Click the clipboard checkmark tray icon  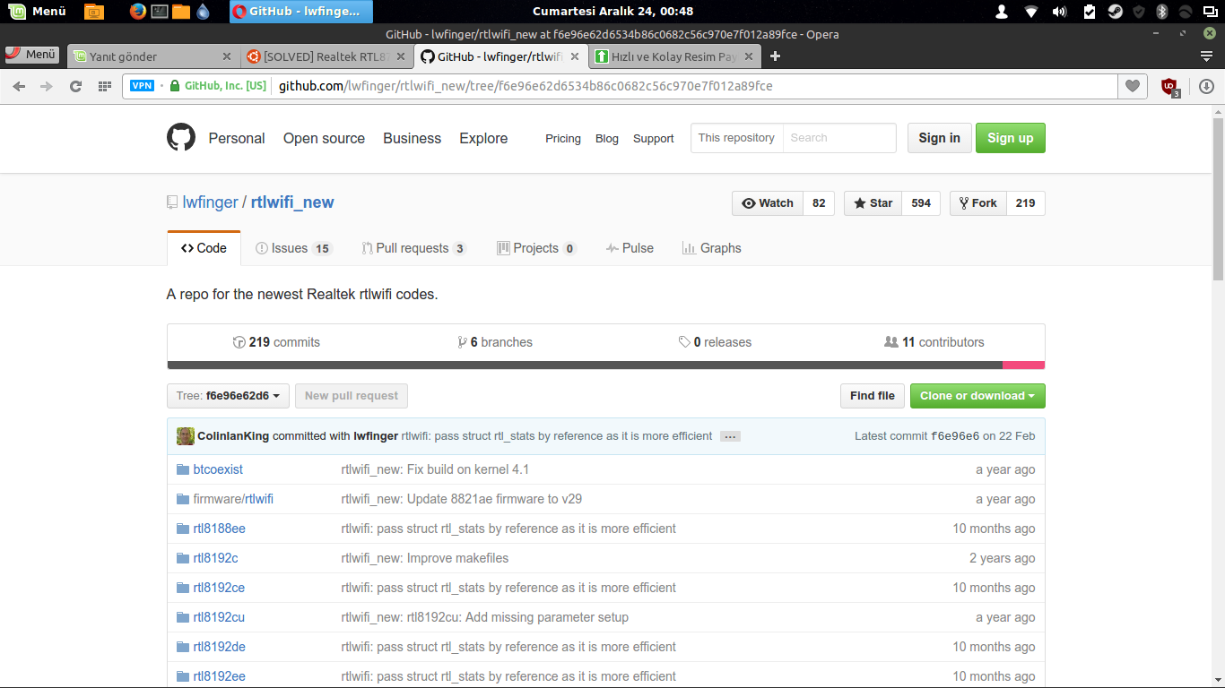tap(1090, 12)
